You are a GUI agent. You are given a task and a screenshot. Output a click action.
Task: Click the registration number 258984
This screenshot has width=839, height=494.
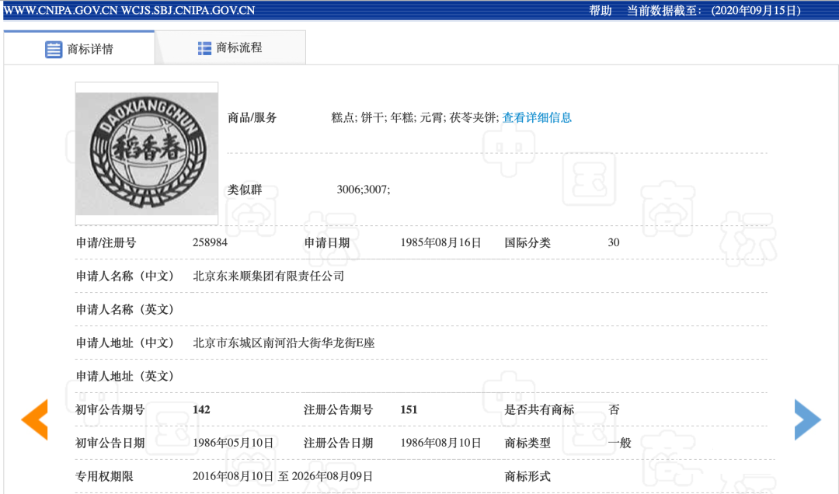click(x=210, y=243)
